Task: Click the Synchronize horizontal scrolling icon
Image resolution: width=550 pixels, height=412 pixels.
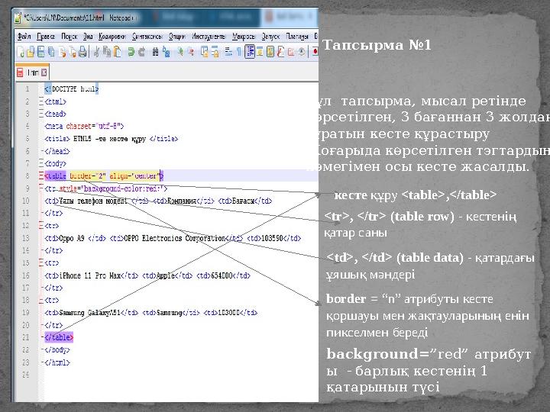Action: click(x=215, y=52)
